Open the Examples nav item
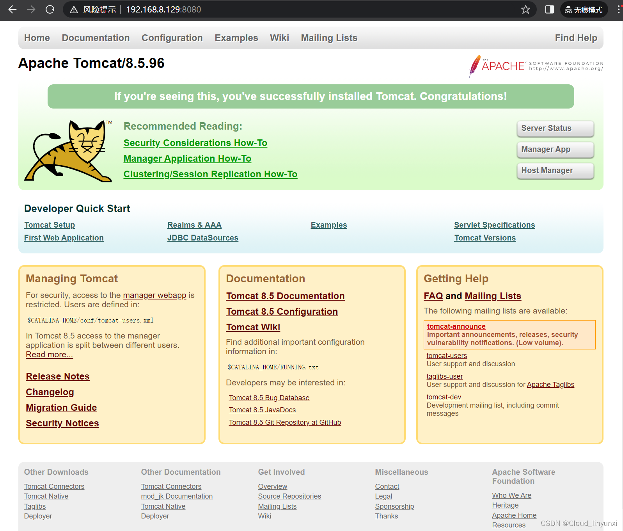 click(236, 38)
